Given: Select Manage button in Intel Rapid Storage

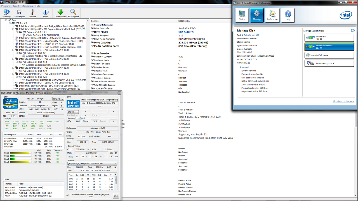Looking at the screenshot, I should click(x=257, y=15).
